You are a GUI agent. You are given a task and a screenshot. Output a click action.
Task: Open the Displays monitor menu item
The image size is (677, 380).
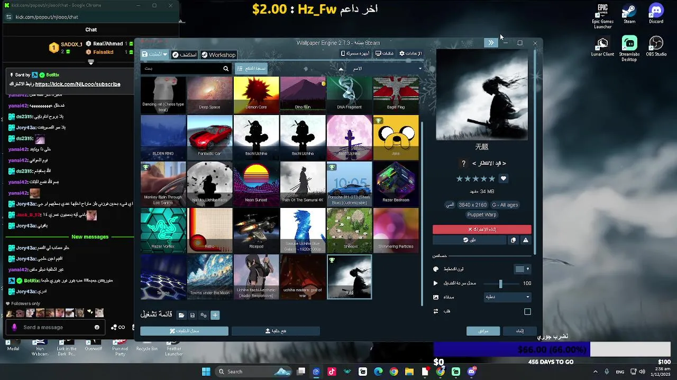385,53
